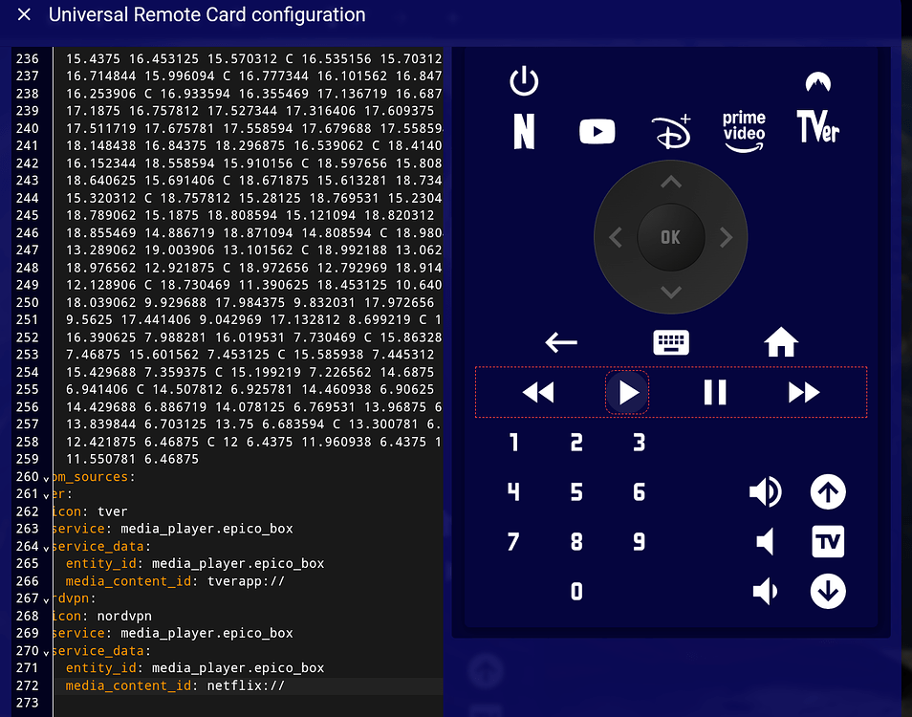The image size is (912, 717).
Task: Tap the volume up speaker icon
Action: coord(765,492)
